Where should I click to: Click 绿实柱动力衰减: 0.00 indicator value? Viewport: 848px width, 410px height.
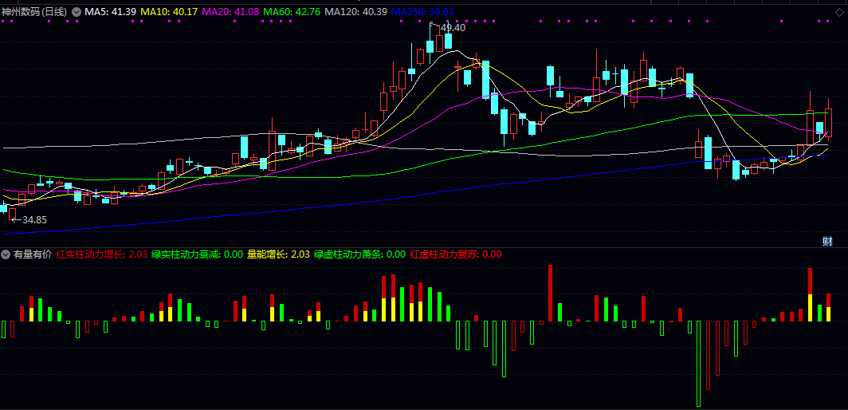(197, 254)
